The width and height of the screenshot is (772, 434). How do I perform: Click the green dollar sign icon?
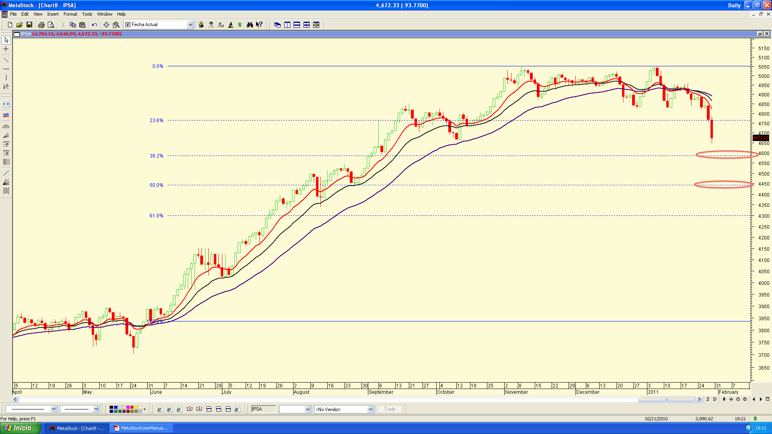pos(240,25)
